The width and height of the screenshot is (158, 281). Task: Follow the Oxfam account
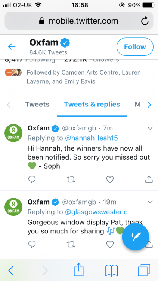point(135,47)
